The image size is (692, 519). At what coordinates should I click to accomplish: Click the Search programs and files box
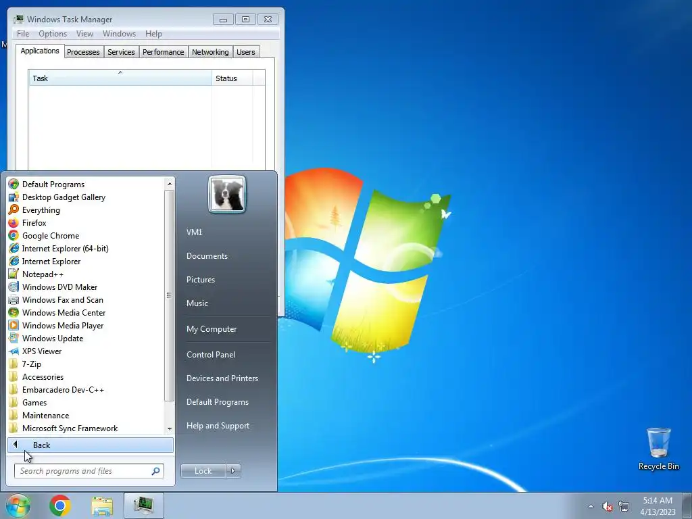click(x=89, y=471)
